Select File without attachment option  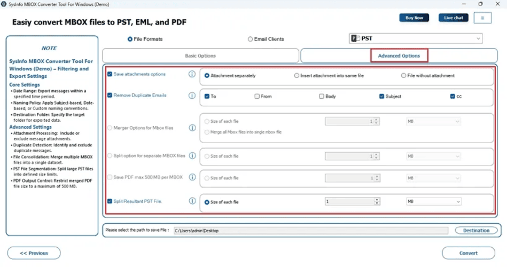pyautogui.click(x=403, y=76)
